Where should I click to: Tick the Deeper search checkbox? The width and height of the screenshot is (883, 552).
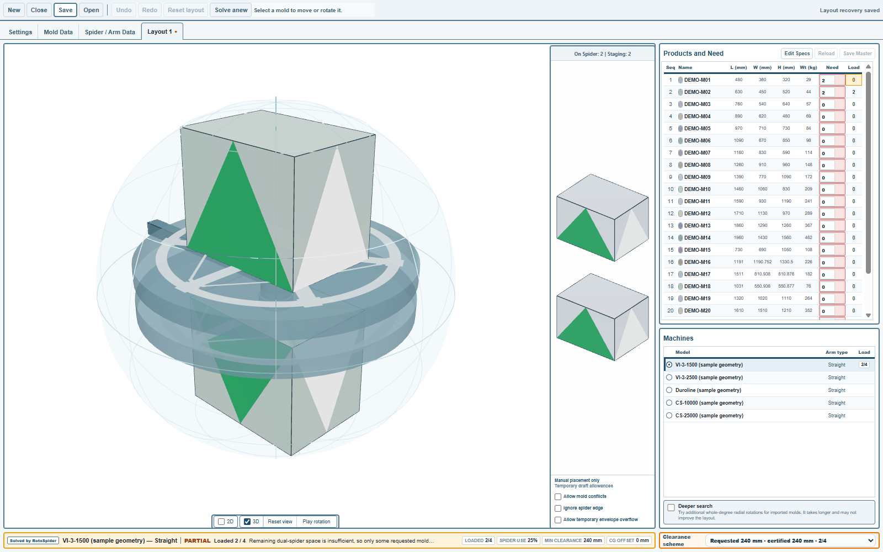[x=671, y=507]
